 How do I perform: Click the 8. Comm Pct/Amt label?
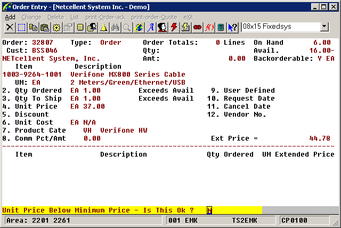34,139
